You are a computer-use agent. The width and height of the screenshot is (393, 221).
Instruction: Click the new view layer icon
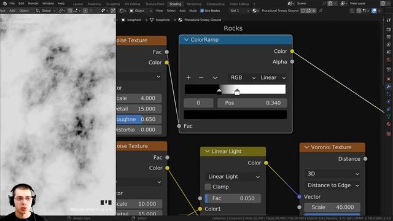tap(383, 4)
